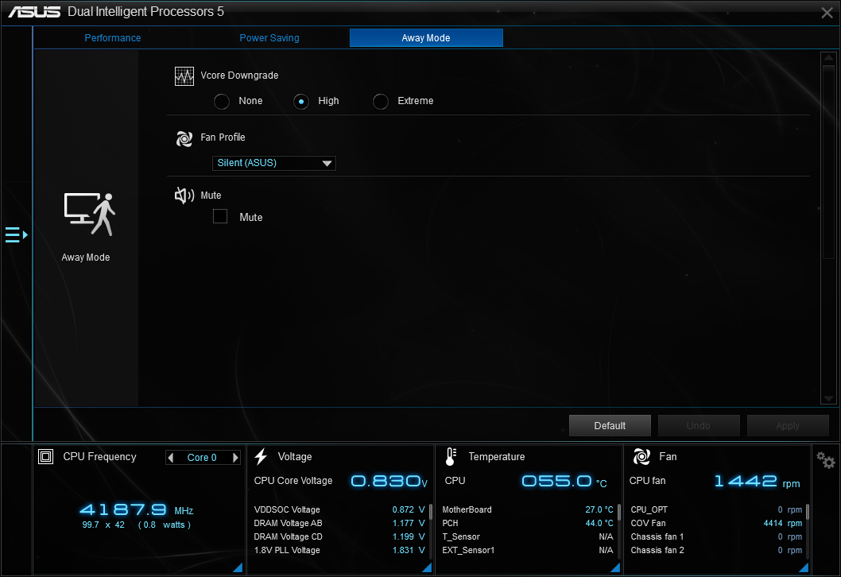Expand the Voltage panel corner

pyautogui.click(x=428, y=568)
